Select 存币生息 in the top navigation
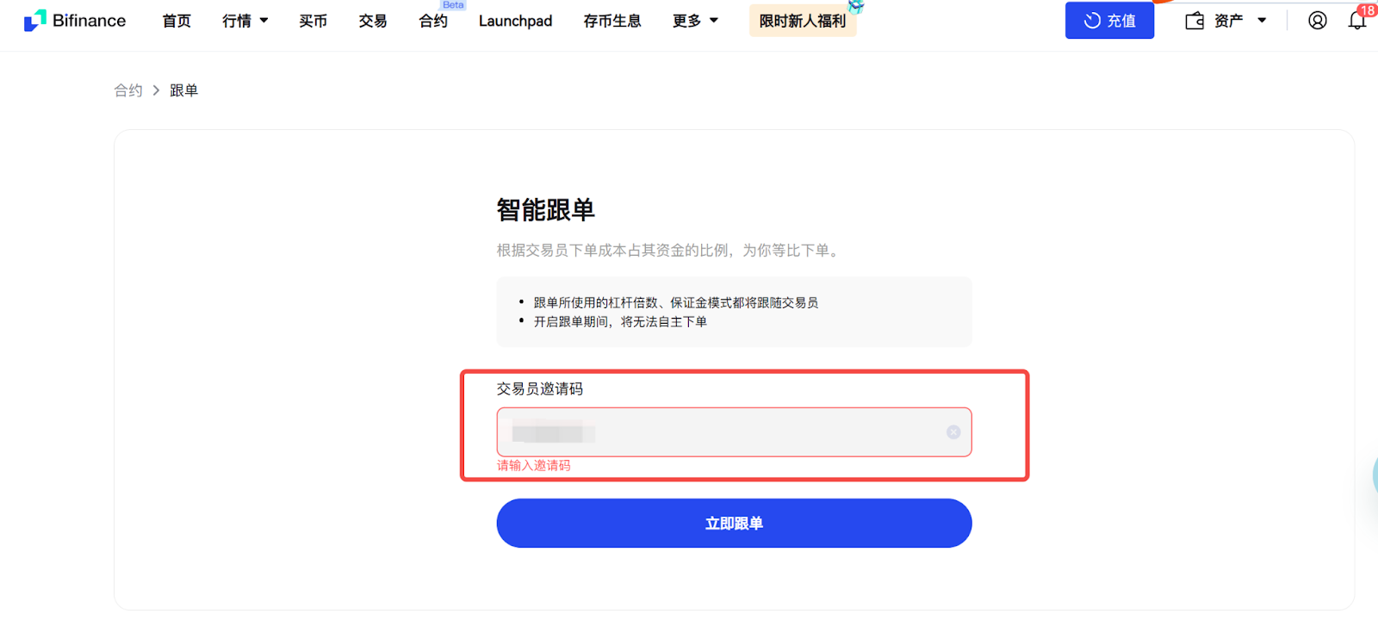The height and width of the screenshot is (620, 1378). tap(612, 21)
